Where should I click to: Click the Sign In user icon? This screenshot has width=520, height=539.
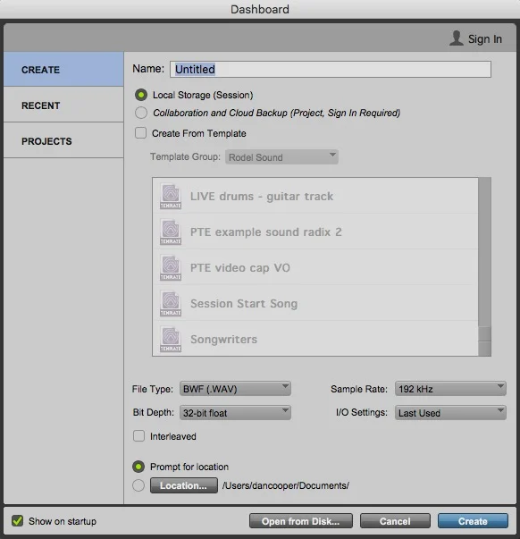[x=456, y=38]
